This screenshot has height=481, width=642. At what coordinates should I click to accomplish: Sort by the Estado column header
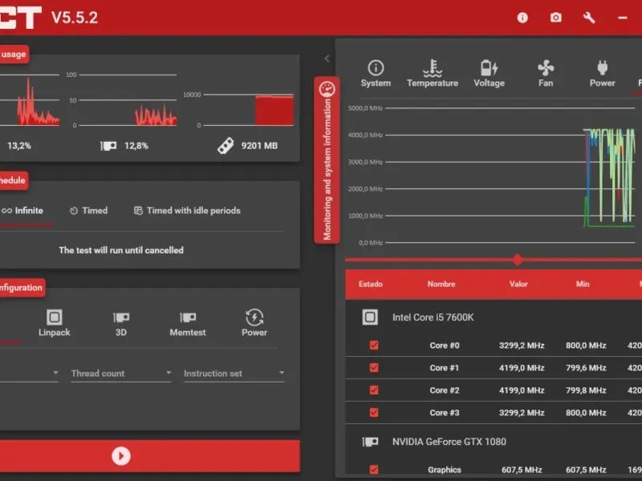(x=371, y=284)
